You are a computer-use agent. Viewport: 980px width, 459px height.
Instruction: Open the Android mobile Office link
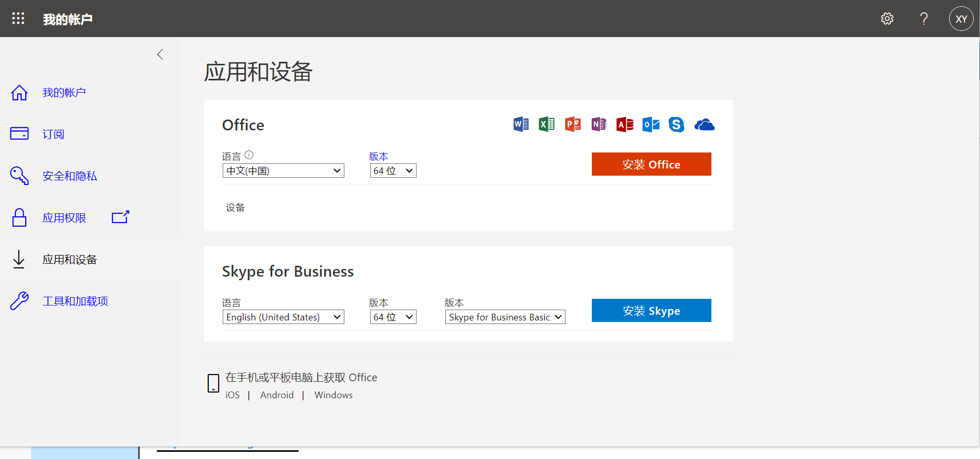coord(277,395)
